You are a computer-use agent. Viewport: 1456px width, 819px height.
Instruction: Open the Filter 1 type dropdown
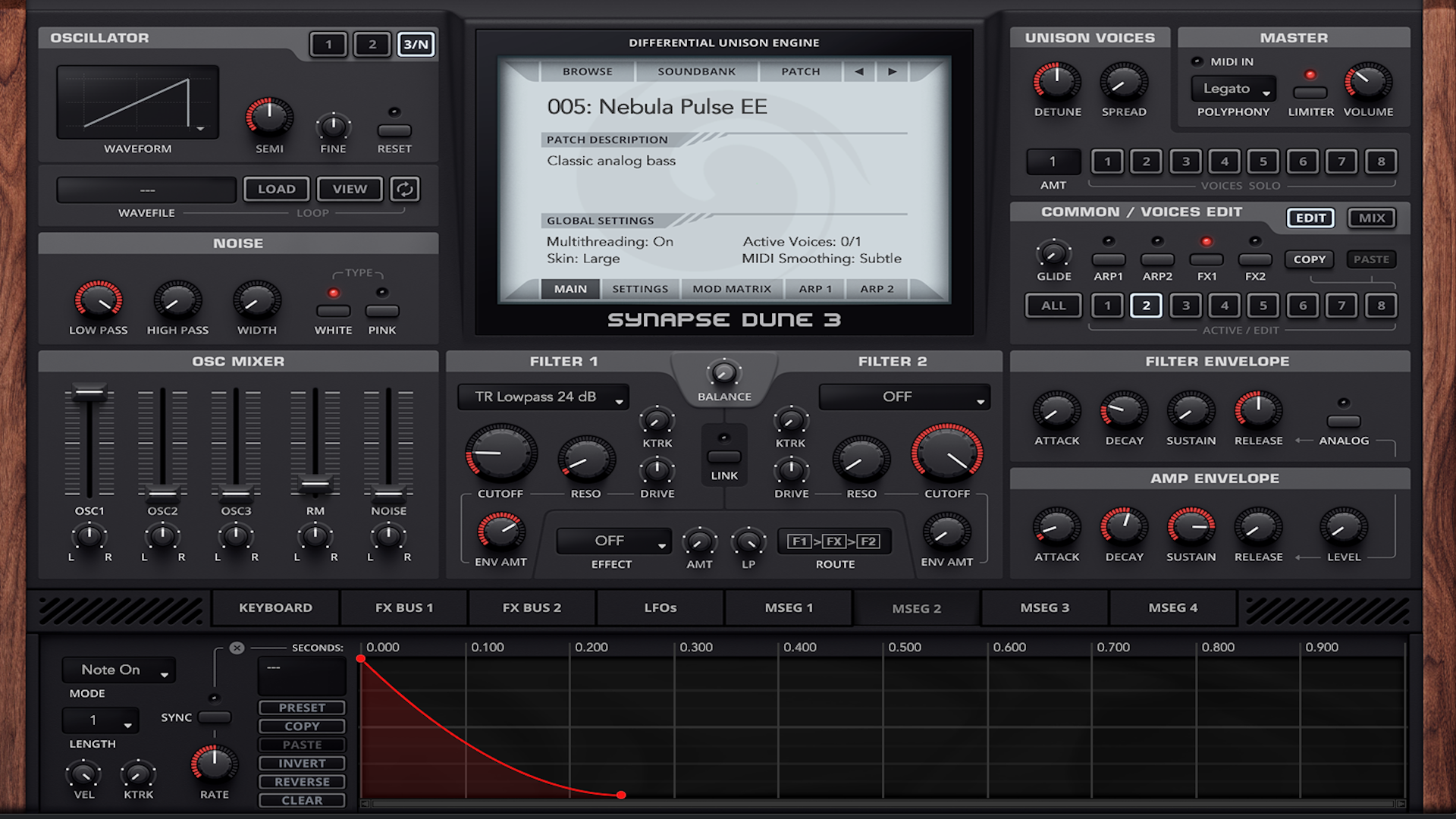click(543, 397)
